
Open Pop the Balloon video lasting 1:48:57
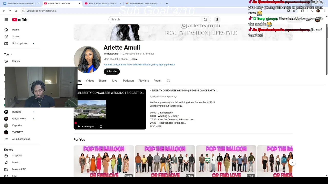pos(165,162)
